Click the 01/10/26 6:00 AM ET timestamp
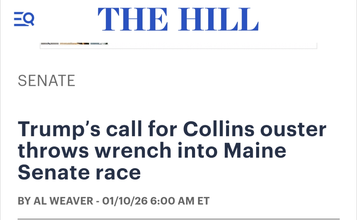Screen dimensions: 357x220 click(156, 201)
